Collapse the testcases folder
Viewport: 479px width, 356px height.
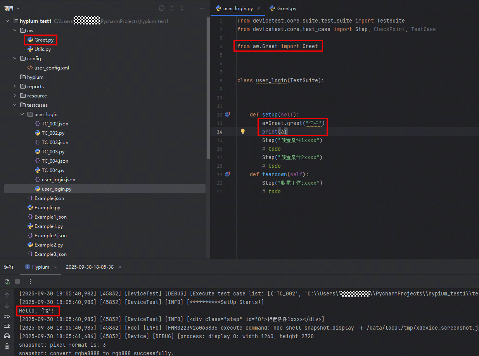coord(15,105)
